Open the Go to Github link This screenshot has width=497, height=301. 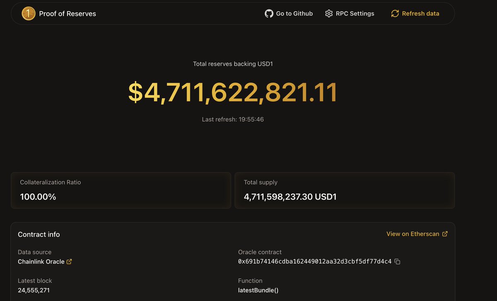pos(294,14)
